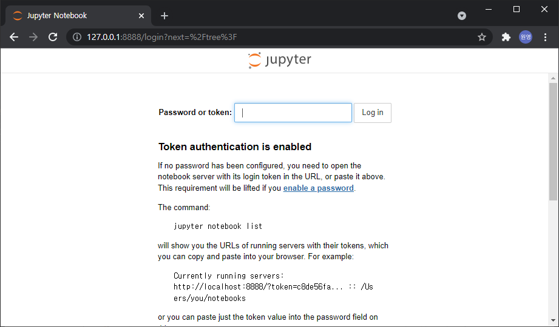
Task: Click 'Token authentication is enabled' heading
Action: [235, 147]
